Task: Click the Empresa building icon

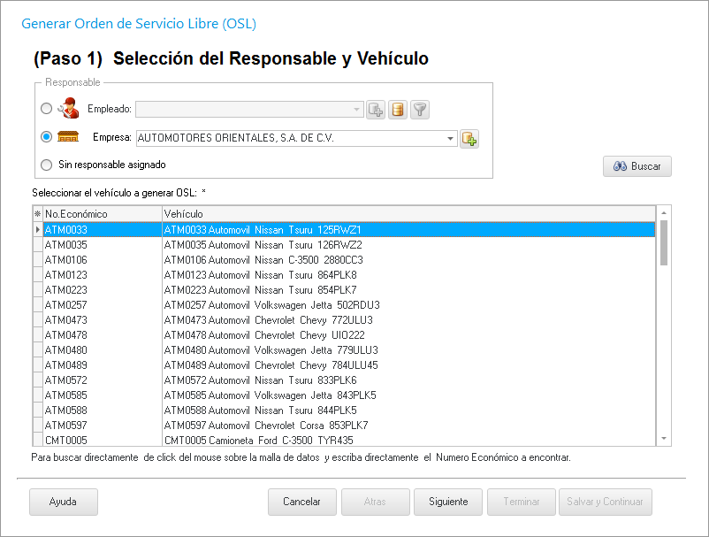Action: pyautogui.click(x=68, y=137)
